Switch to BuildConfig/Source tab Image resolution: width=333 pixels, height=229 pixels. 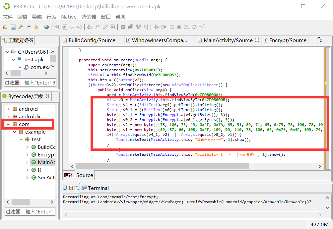tap(92, 40)
